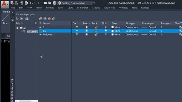Image resolution: width=182 pixels, height=102 pixels.
Task: Turn off layer 0 with its lightbulb
Action: click(77, 27)
